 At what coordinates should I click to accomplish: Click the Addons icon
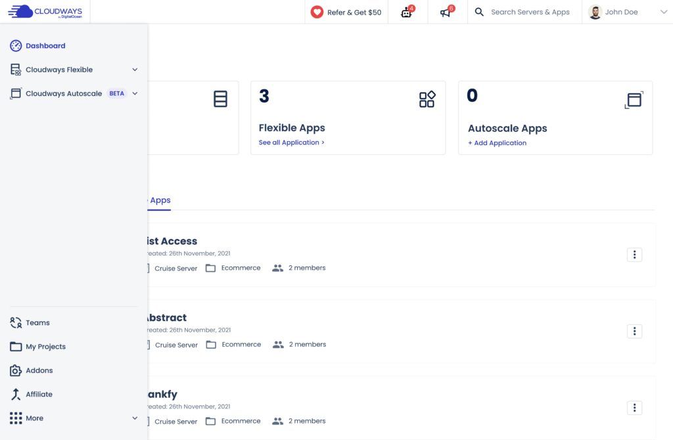pyautogui.click(x=16, y=370)
